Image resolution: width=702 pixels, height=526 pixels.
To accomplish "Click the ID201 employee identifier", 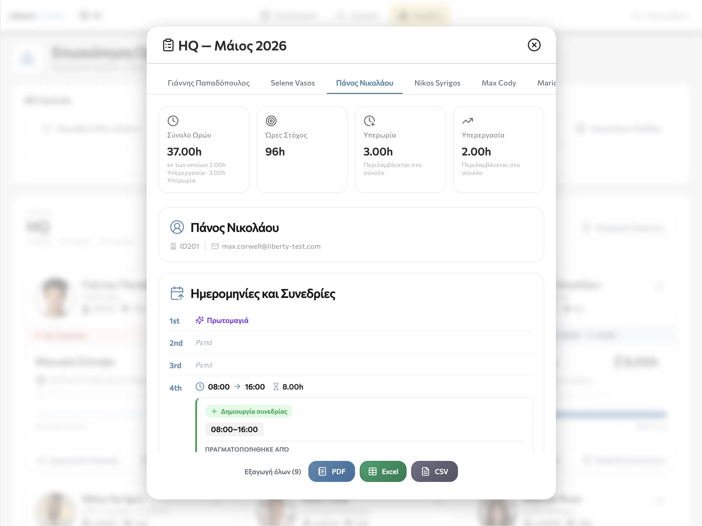I will coord(189,246).
